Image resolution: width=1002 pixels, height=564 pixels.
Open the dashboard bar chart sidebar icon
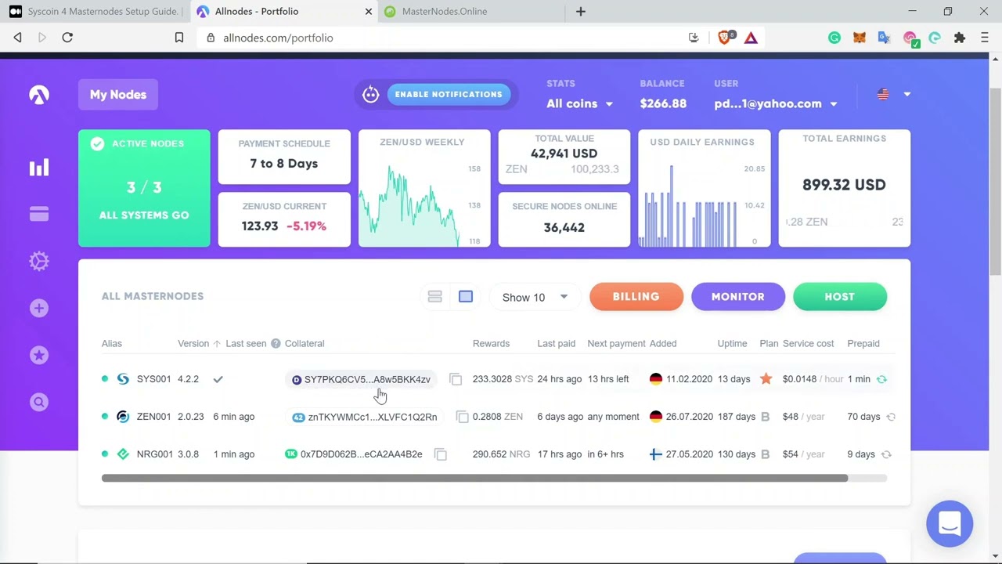click(39, 168)
